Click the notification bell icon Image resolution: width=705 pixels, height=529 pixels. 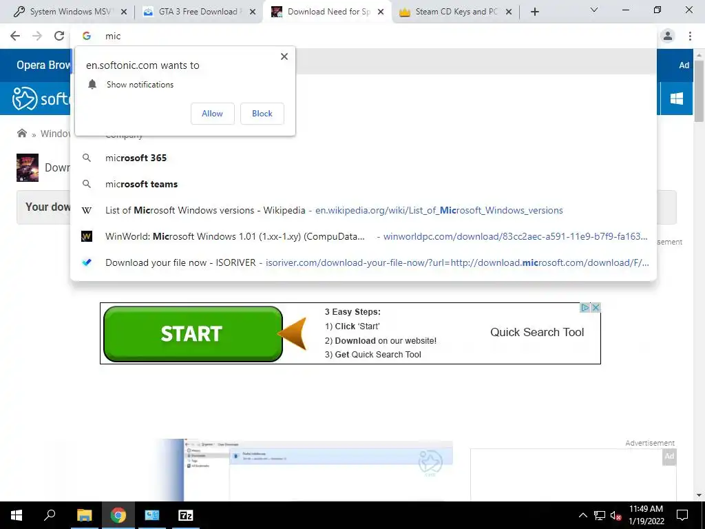coord(92,85)
